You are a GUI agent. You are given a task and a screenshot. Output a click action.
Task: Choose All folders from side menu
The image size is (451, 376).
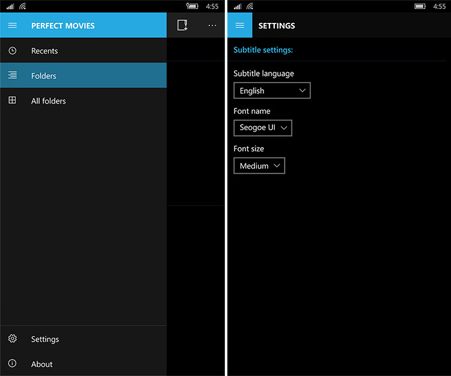coord(49,101)
